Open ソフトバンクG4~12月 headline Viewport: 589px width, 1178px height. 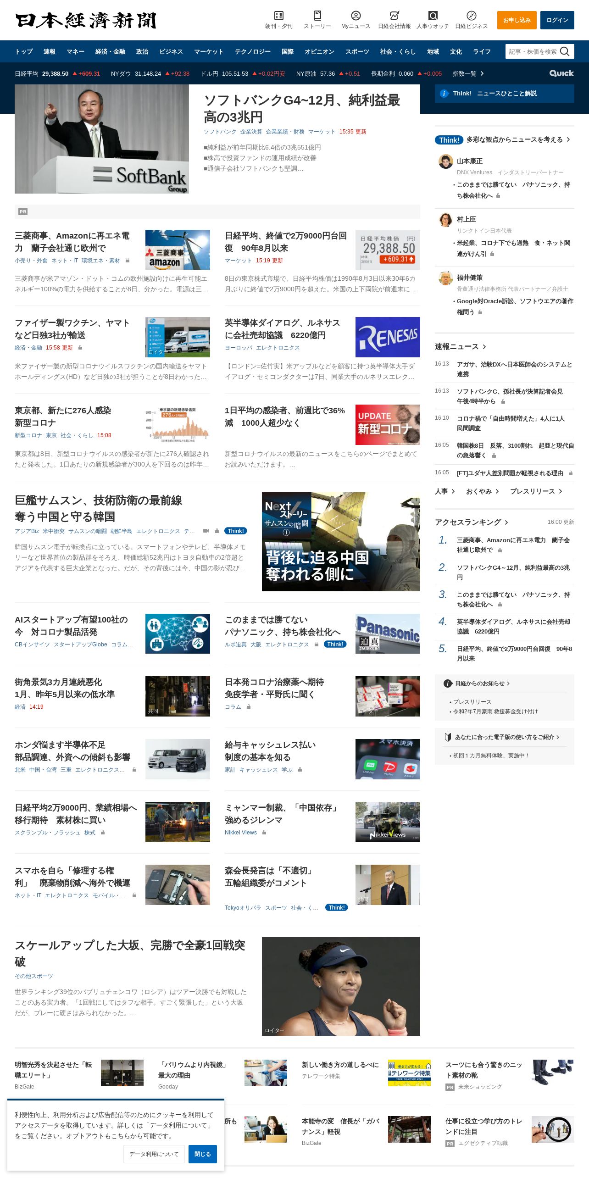click(x=302, y=108)
